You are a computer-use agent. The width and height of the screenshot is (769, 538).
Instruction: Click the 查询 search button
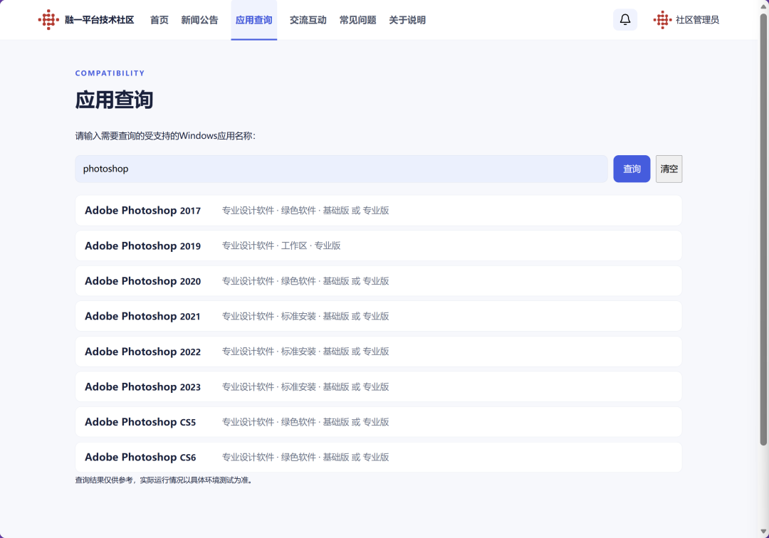coord(632,169)
